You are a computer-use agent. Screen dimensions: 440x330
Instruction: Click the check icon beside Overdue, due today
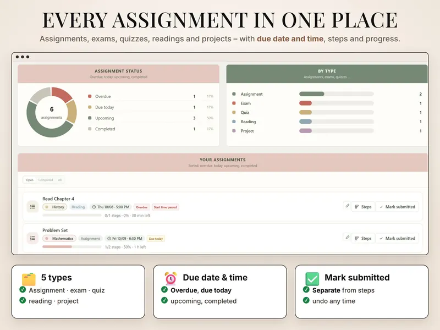point(164,290)
